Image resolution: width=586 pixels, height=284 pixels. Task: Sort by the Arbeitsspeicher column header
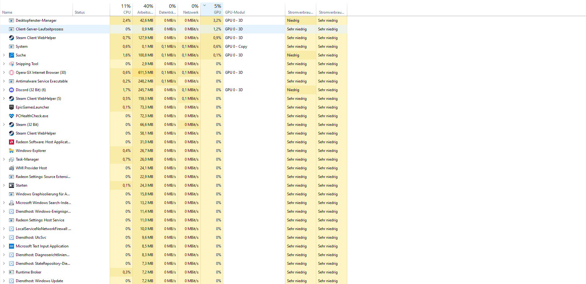(x=144, y=9)
